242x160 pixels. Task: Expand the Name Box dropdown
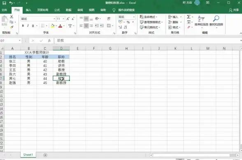click(x=20, y=40)
